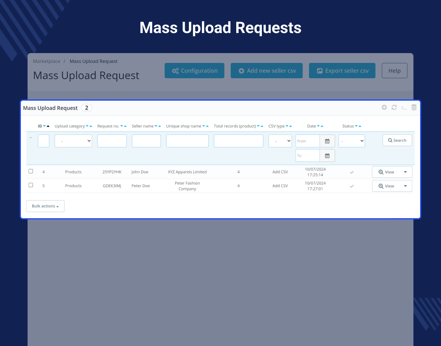Sort ID column ascending arrow
The height and width of the screenshot is (346, 441).
click(48, 126)
